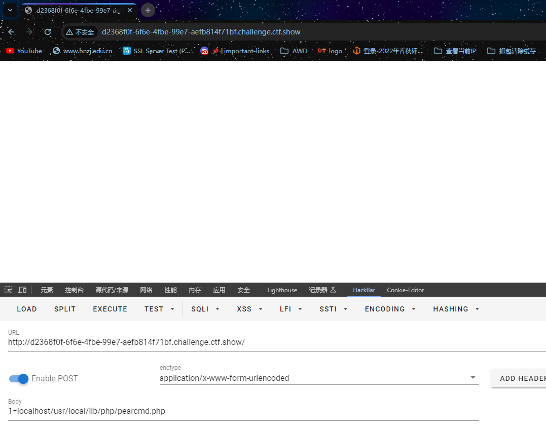546x432 pixels.
Task: Go back to previous page
Action: 12,32
